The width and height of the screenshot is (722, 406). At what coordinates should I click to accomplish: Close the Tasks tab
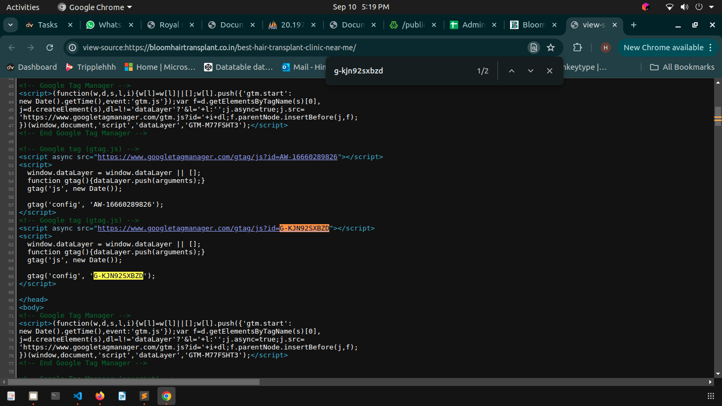[x=70, y=25]
